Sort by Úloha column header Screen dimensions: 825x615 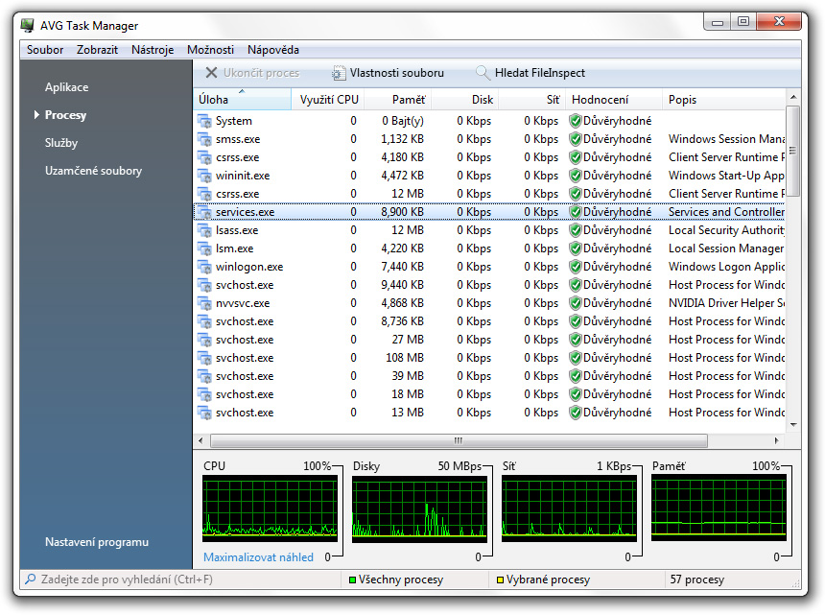click(242, 100)
